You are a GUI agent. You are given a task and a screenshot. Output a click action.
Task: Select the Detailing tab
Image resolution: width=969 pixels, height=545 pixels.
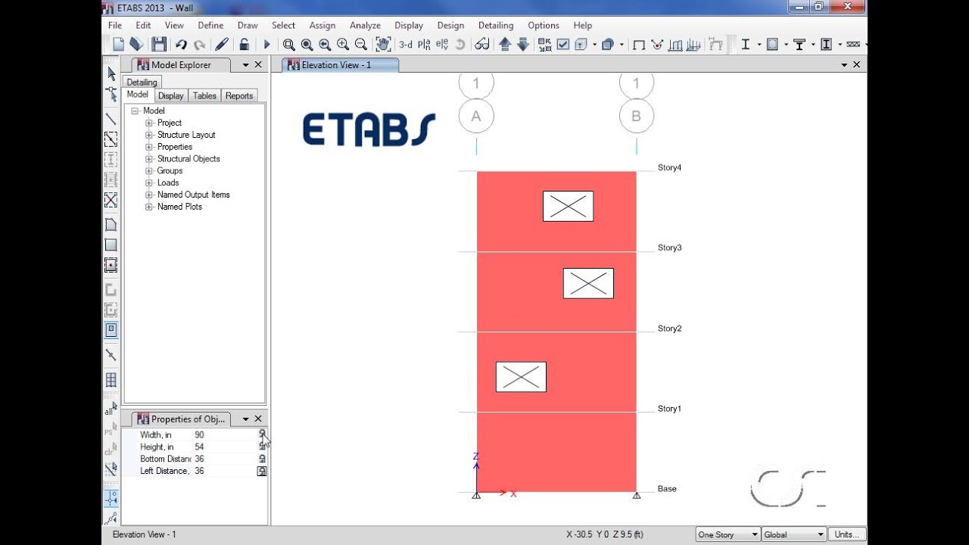coord(142,83)
